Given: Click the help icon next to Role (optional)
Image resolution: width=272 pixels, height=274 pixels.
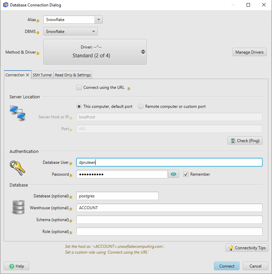Looking at the screenshot, I should (71, 233).
